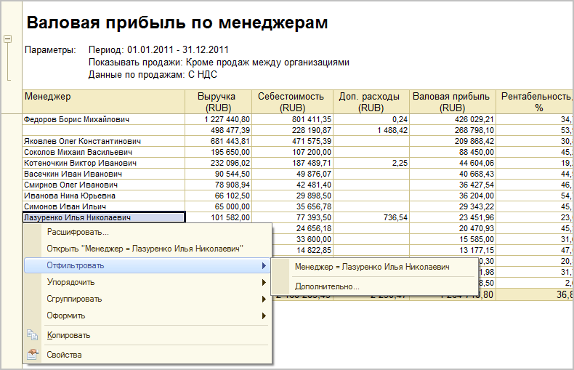This screenshot has width=574, height=370.
Task: Click the arrow next to Упорядочить
Action: tap(264, 283)
